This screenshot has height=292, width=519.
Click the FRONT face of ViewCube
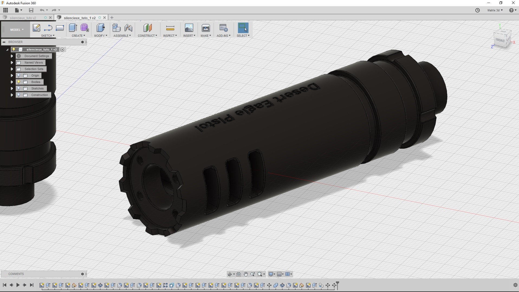pos(500,40)
